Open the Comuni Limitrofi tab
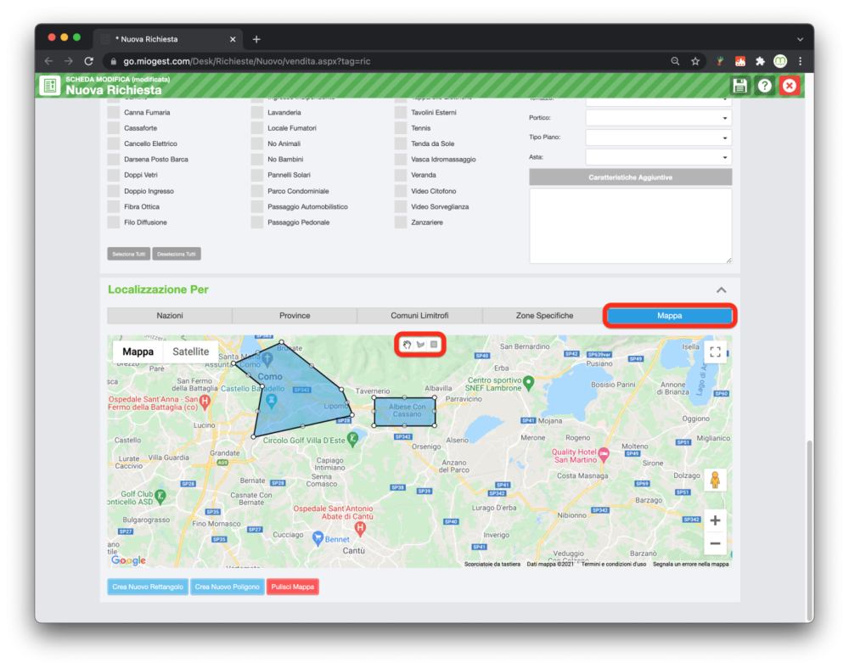Image resolution: width=849 pixels, height=669 pixels. coord(419,316)
